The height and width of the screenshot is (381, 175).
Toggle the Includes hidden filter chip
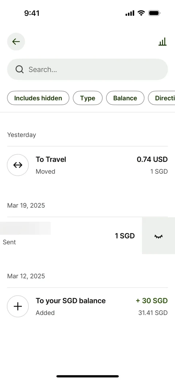tap(38, 98)
